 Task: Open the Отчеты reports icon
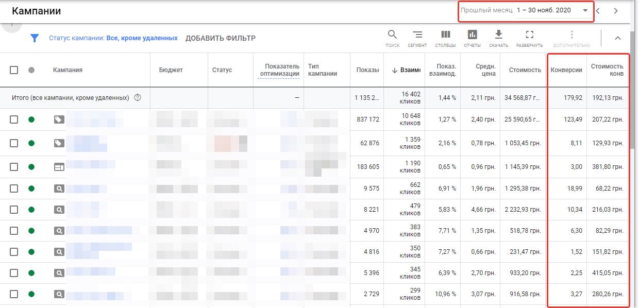coord(472,35)
